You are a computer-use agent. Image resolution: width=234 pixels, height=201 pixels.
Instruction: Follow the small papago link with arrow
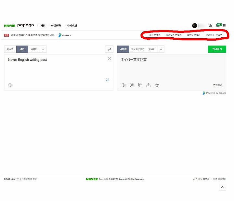65,35
